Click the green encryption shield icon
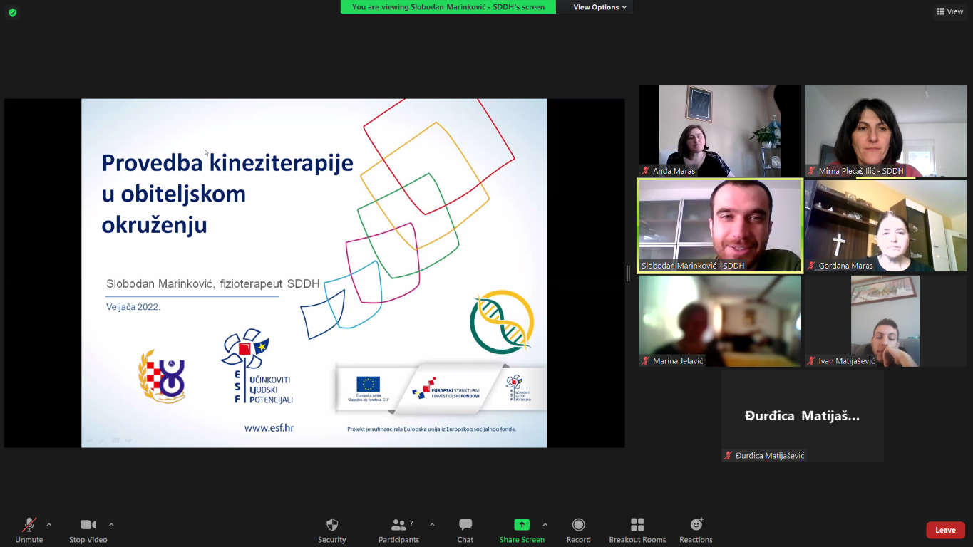The image size is (973, 547). tap(12, 12)
